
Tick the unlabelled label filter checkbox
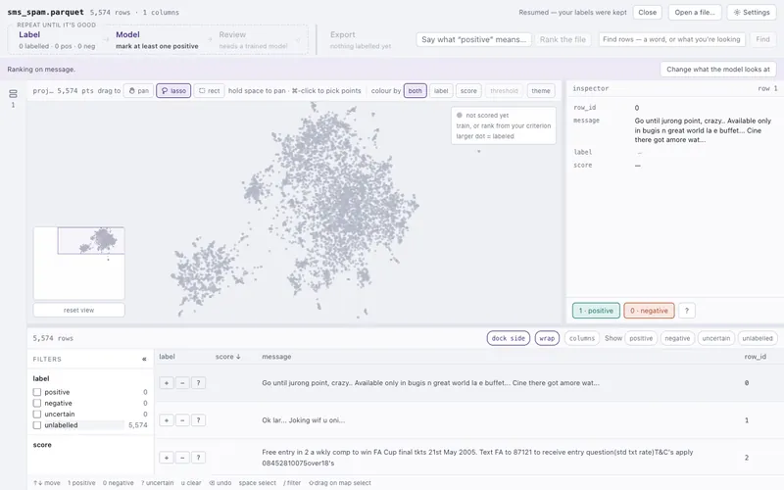(37, 425)
